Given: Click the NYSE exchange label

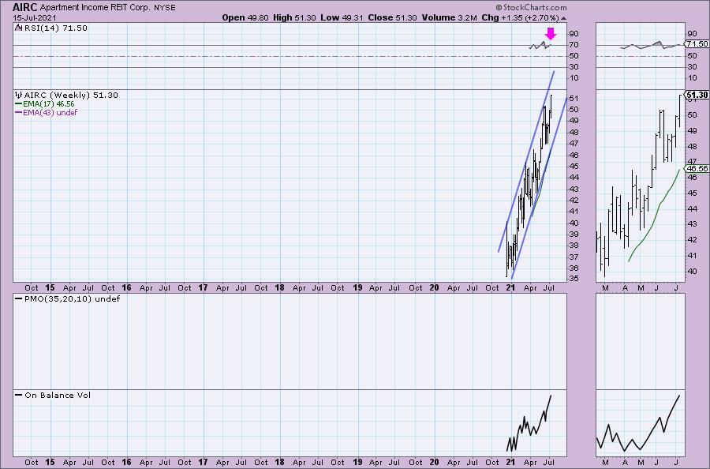Looking at the screenshot, I should tap(164, 8).
